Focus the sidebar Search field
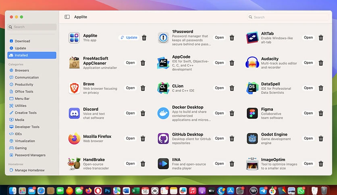This screenshot has width=337, height=195. (x=32, y=27)
